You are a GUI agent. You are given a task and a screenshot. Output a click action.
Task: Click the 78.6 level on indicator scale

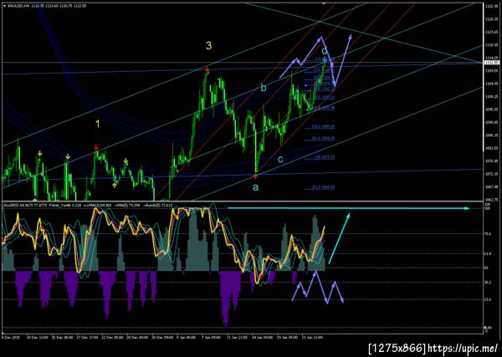pos(488,234)
